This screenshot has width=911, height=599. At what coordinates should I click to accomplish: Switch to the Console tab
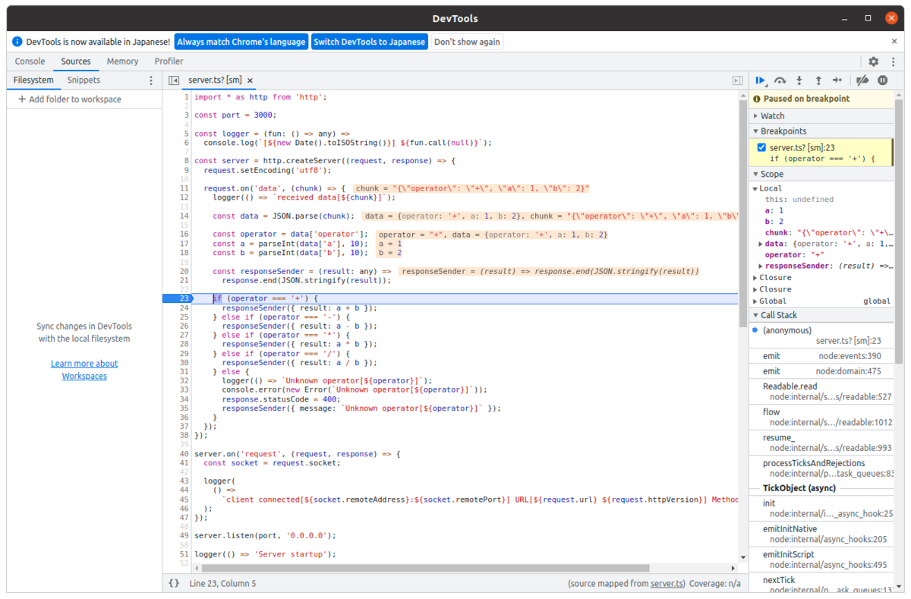[30, 61]
